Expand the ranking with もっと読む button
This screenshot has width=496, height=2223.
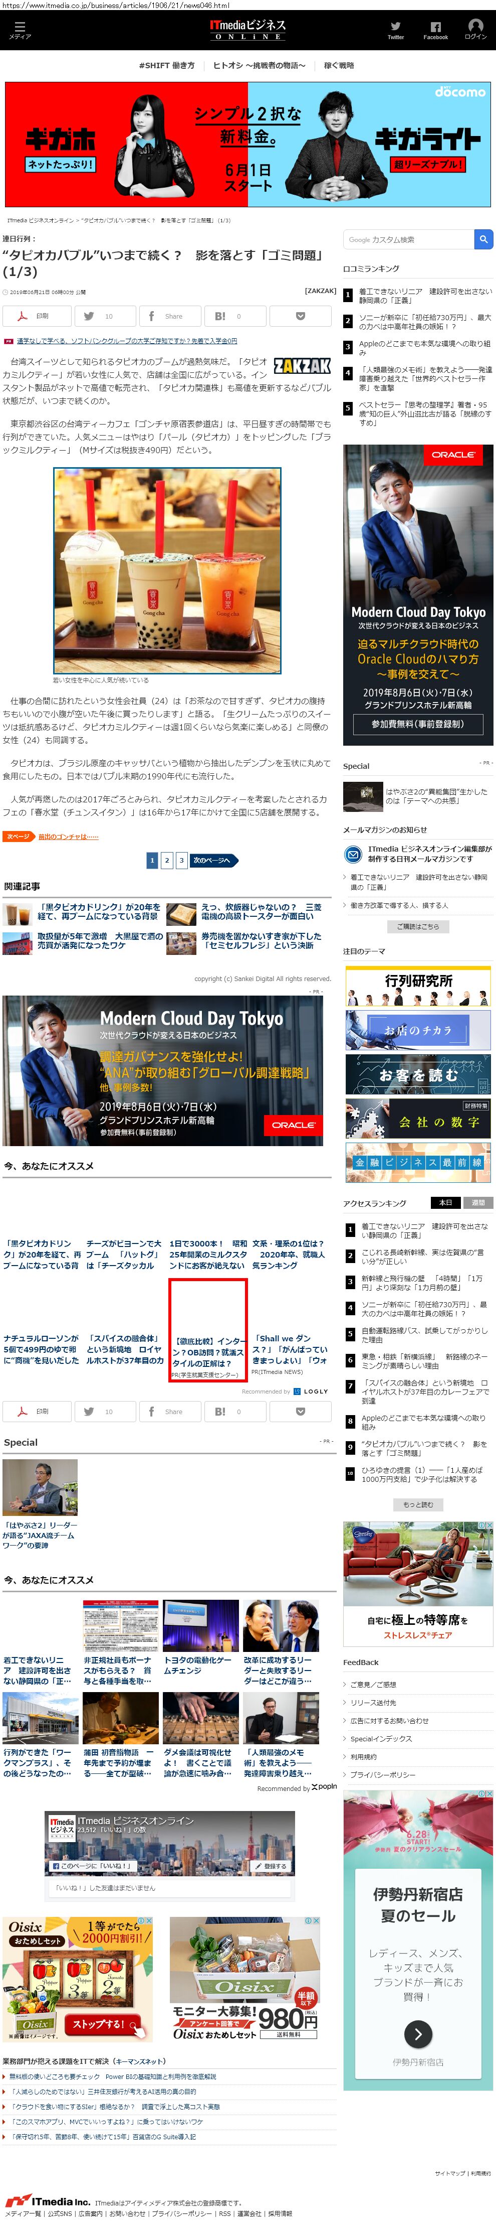(418, 1504)
